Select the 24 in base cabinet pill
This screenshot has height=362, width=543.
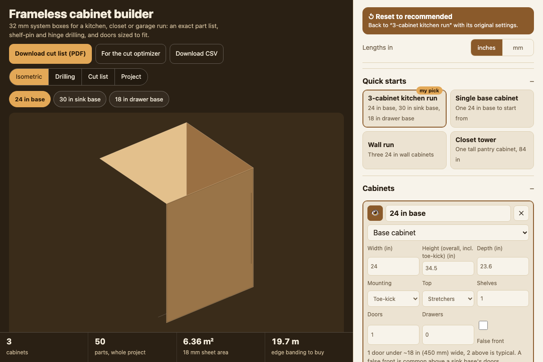point(30,100)
